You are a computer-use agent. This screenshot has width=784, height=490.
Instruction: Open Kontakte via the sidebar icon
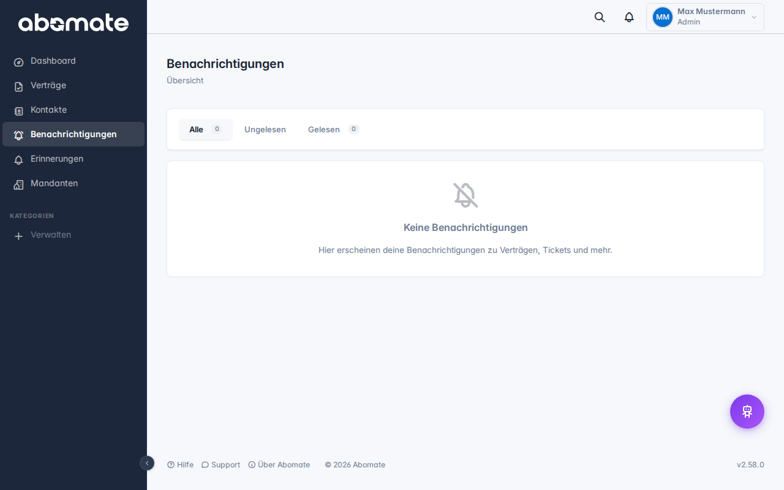[x=18, y=110]
